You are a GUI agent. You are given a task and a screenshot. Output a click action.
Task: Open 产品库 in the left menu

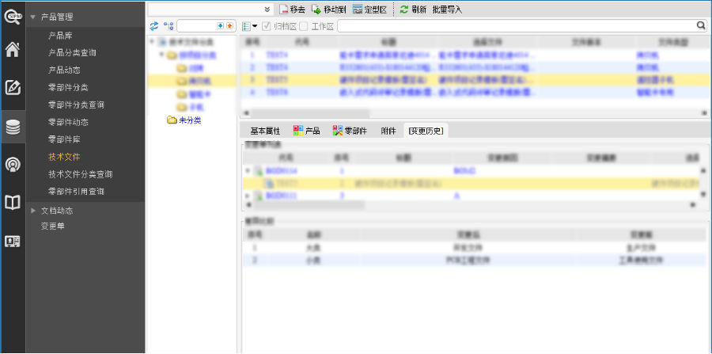(x=60, y=36)
